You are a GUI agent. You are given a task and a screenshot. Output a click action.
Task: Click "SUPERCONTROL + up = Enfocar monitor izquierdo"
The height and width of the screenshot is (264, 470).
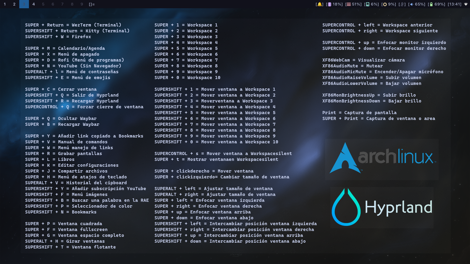point(384,43)
